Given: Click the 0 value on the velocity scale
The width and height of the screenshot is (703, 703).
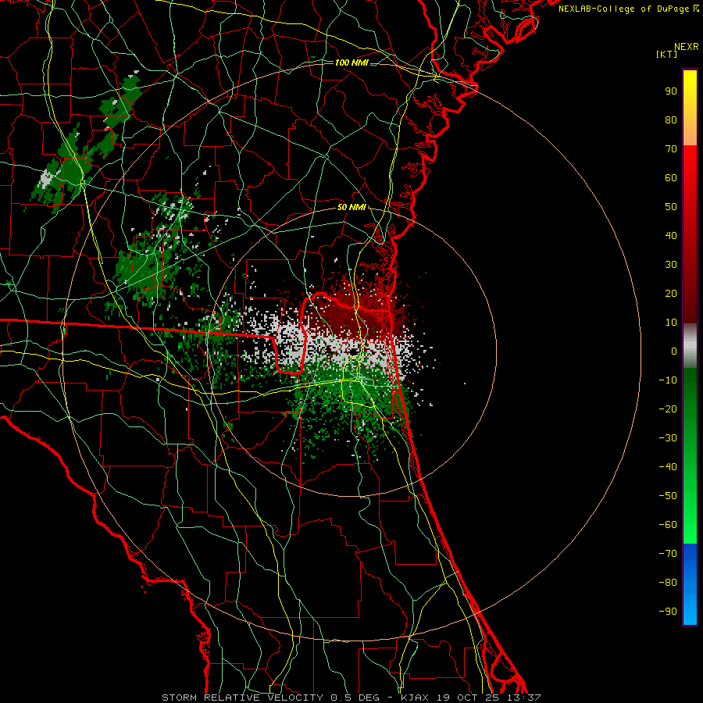Looking at the screenshot, I should click(674, 351).
